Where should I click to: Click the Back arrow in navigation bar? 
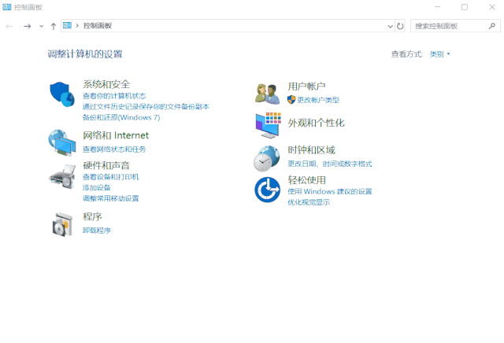(9, 26)
